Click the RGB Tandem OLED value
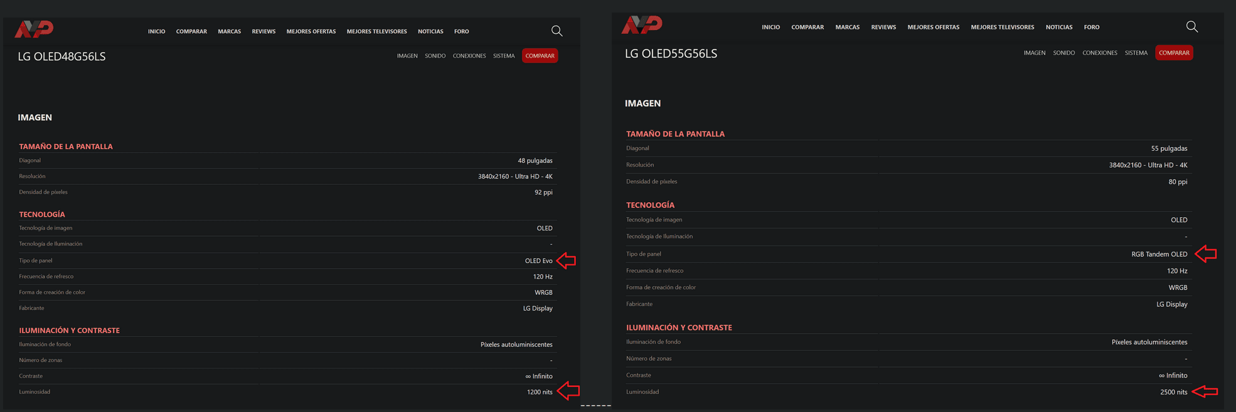This screenshot has width=1236, height=412. click(x=1159, y=254)
